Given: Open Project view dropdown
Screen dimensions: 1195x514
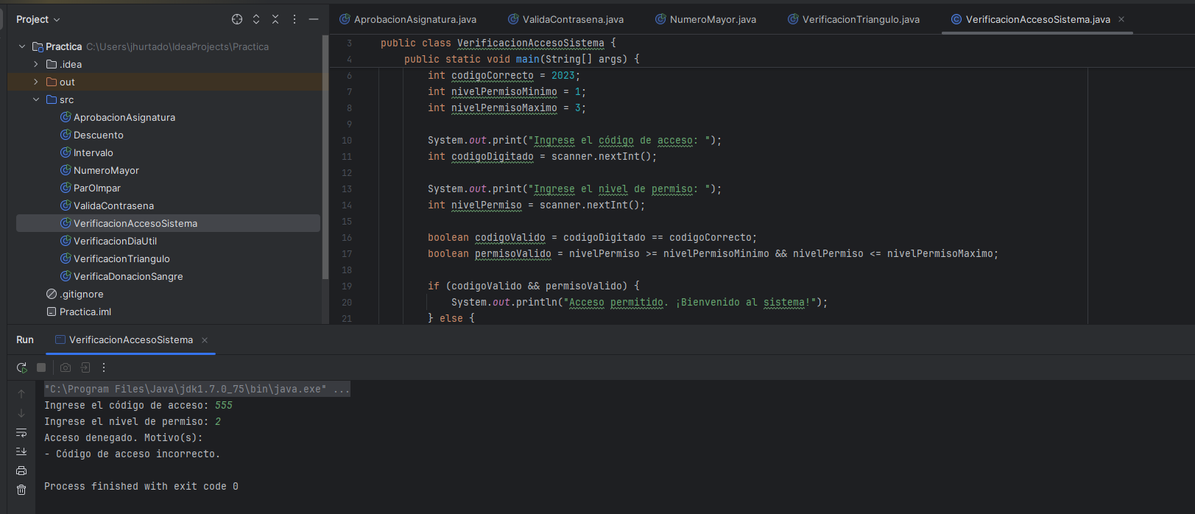Looking at the screenshot, I should (x=38, y=19).
